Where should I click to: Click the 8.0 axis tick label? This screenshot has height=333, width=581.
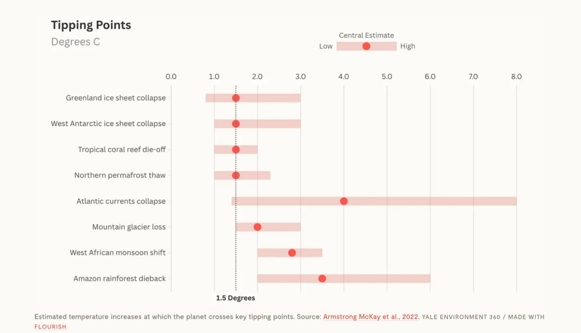pyautogui.click(x=516, y=77)
